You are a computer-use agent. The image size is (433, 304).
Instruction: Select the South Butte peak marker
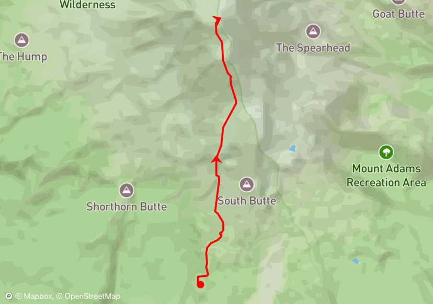247,184
